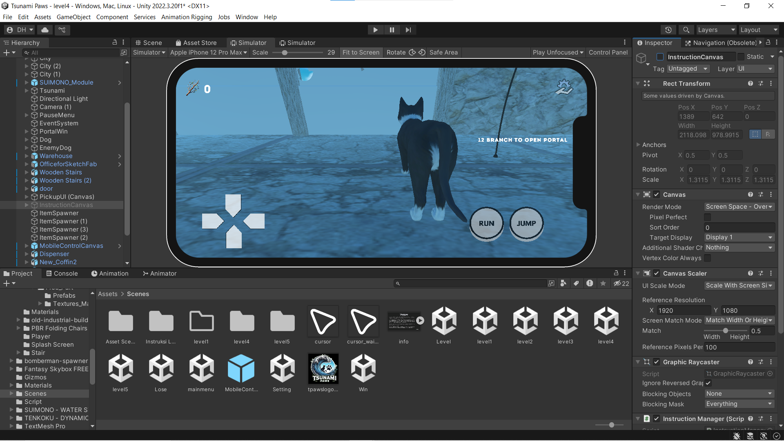Screen dimensions: 784x441
Task: Click the Pause button
Action: tap(392, 29)
